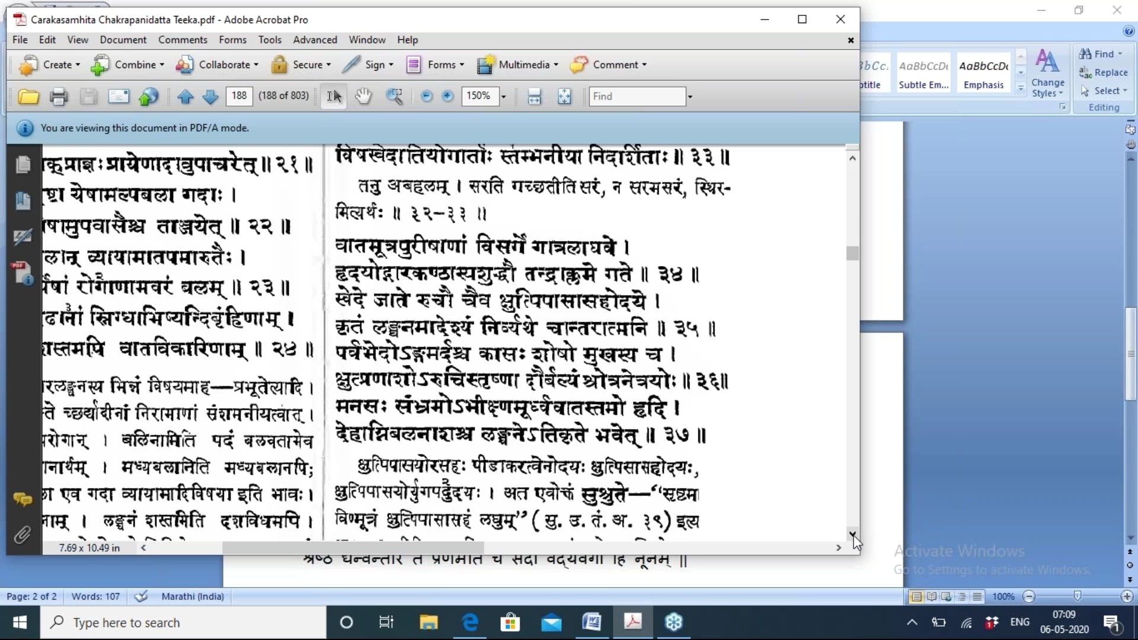Open the Attachments paperclip panel
This screenshot has height=640, width=1138.
pos(23,535)
